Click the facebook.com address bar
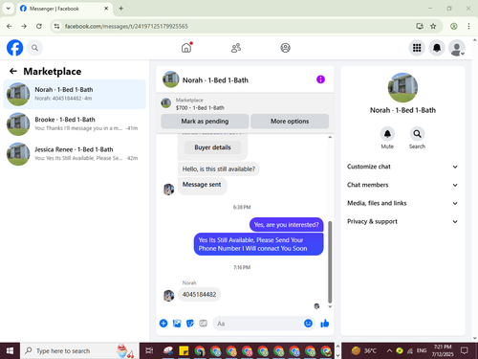The image size is (478, 359). click(x=236, y=26)
